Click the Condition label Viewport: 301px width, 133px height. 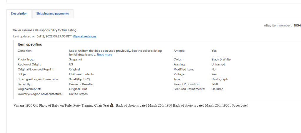pyautogui.click(x=25, y=51)
